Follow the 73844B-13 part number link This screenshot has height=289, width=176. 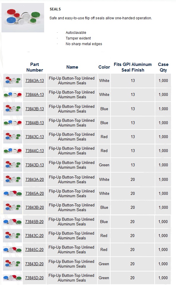click(35, 123)
